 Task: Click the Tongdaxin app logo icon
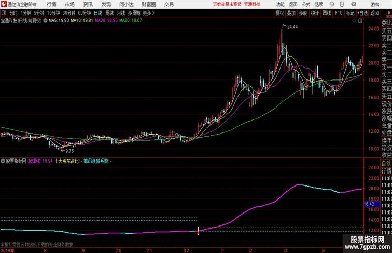4,4
